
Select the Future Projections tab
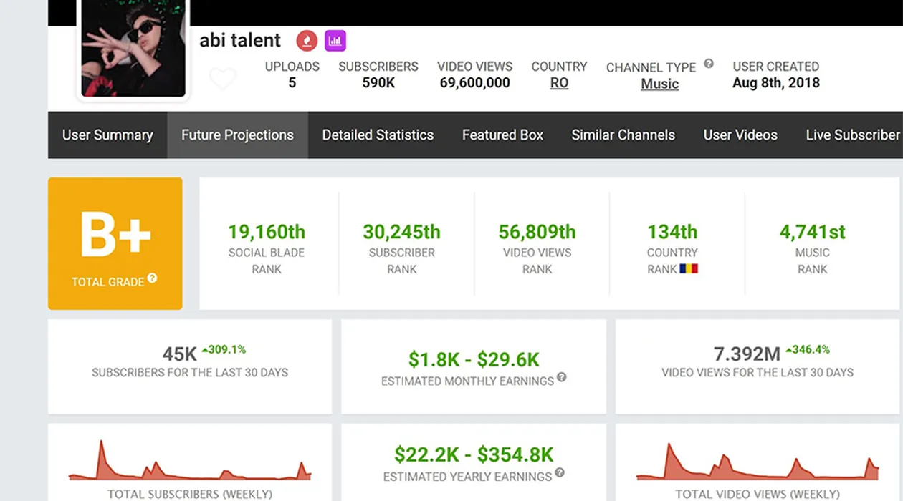[237, 135]
